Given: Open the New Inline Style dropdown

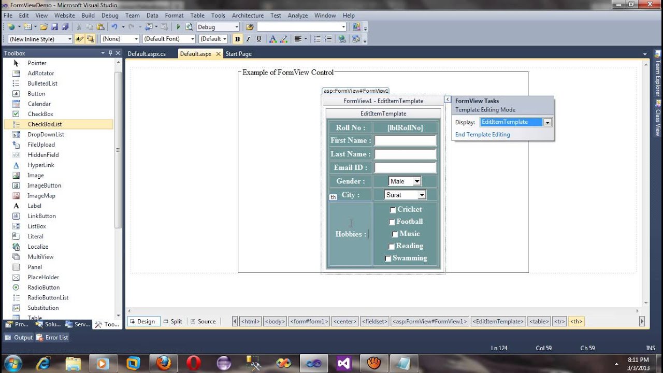Looking at the screenshot, I should click(x=69, y=39).
